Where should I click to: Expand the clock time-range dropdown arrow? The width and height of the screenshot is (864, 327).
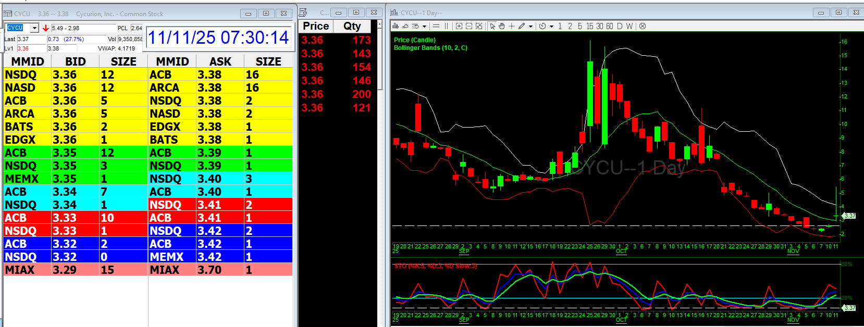(551, 27)
